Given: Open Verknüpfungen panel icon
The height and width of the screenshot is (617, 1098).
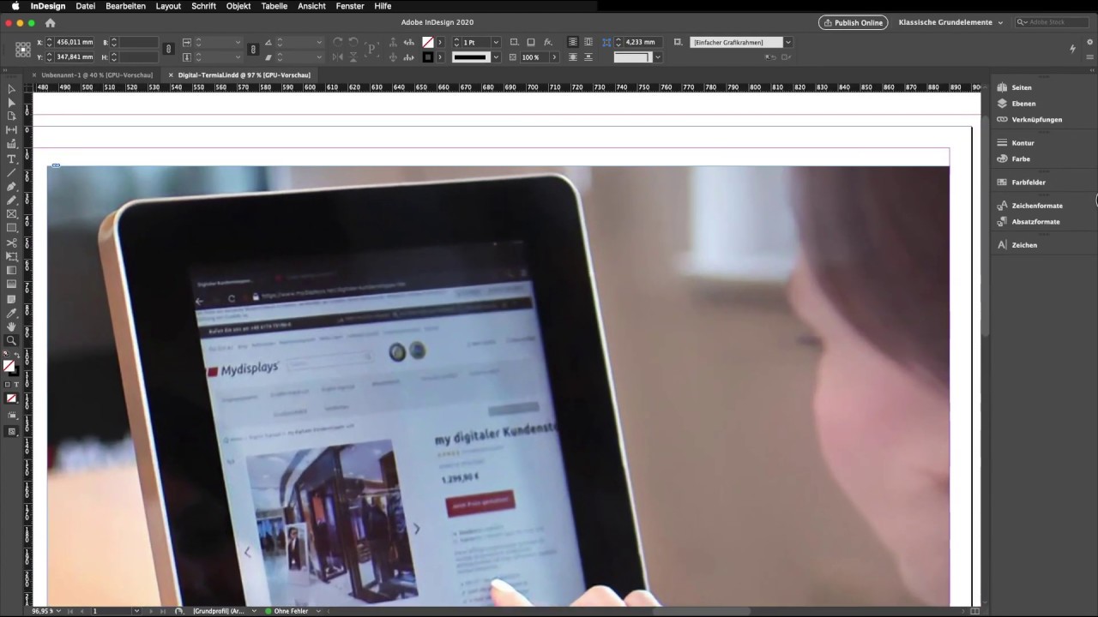Looking at the screenshot, I should [x=1002, y=119].
